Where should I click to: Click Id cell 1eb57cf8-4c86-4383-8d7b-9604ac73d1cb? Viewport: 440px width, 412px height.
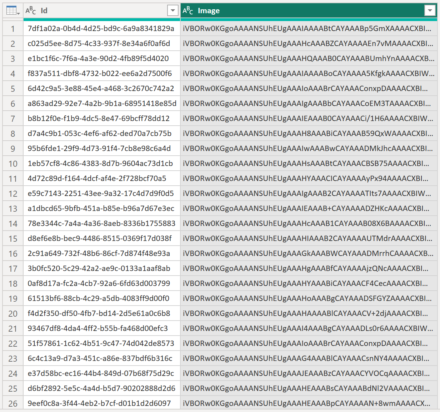[102, 164]
